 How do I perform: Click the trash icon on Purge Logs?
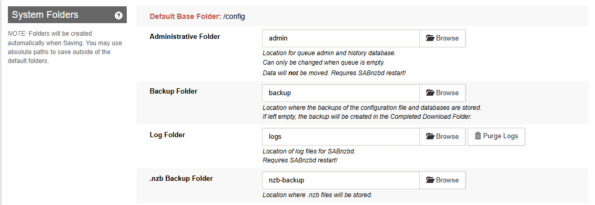pyautogui.click(x=478, y=136)
